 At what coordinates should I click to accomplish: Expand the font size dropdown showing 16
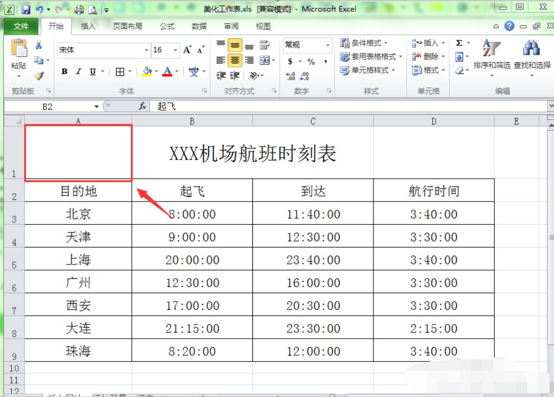click(x=164, y=49)
